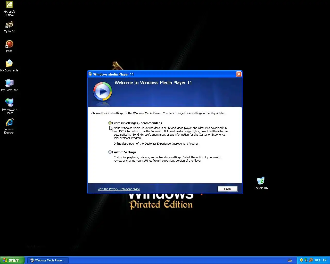Select the Recycle Bin desktop icon
330x264 pixels.
[261, 183]
